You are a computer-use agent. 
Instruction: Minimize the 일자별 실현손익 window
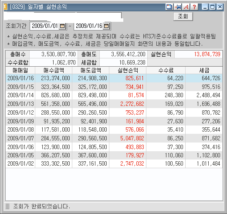[205, 7]
